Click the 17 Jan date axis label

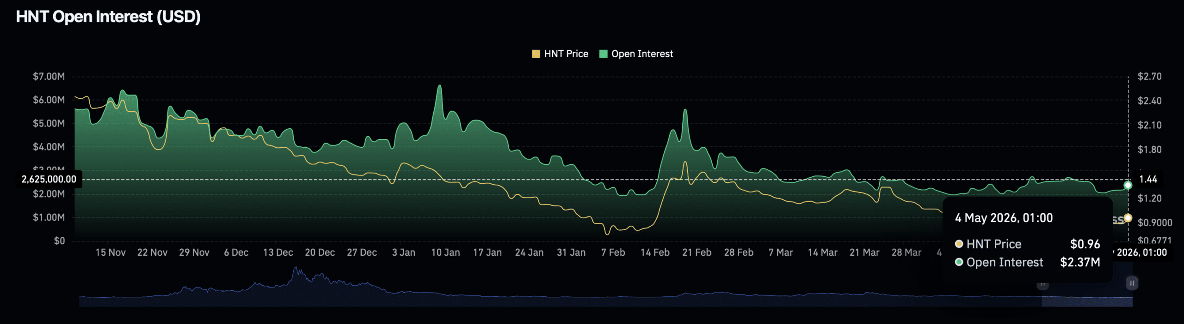(x=487, y=252)
